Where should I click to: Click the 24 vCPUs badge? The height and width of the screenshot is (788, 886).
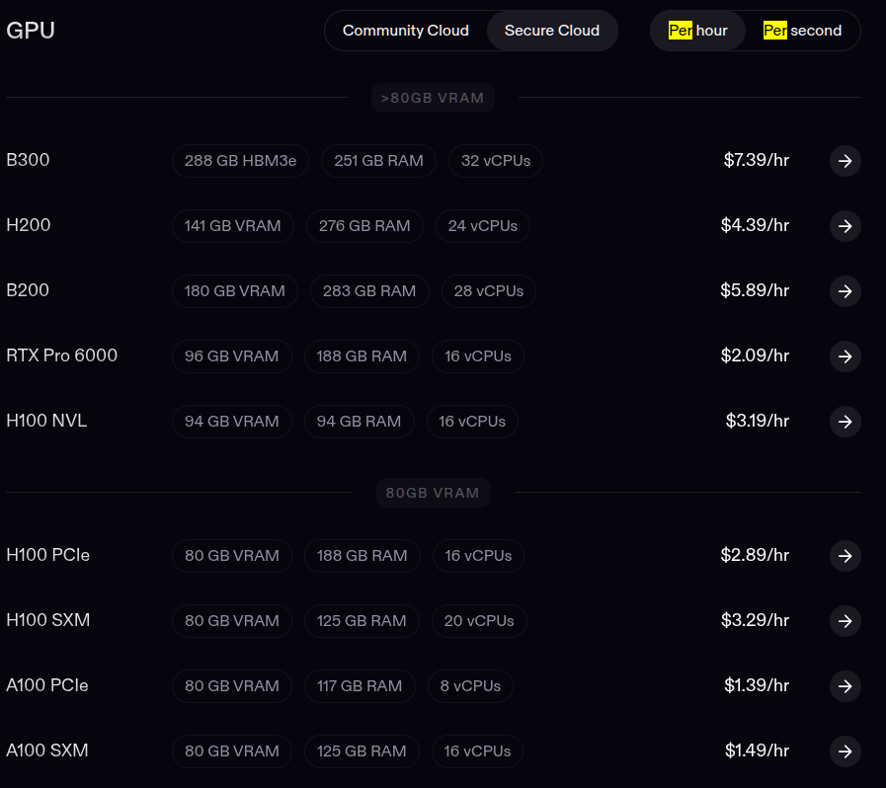483,226
